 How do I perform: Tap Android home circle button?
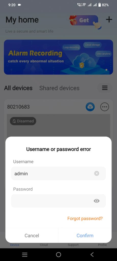[58, 255]
